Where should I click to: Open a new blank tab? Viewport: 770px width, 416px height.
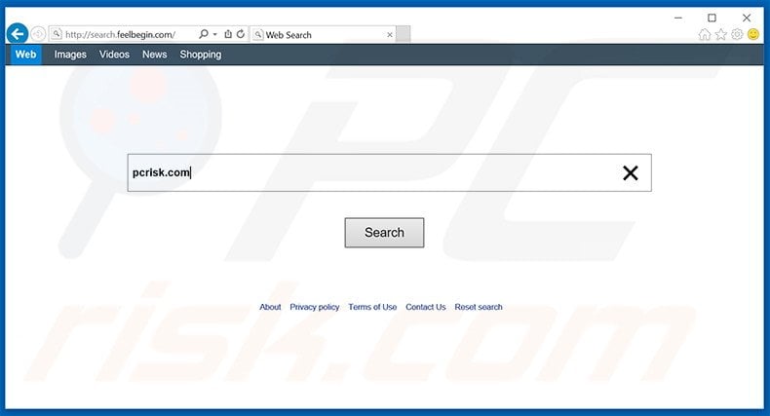point(404,34)
